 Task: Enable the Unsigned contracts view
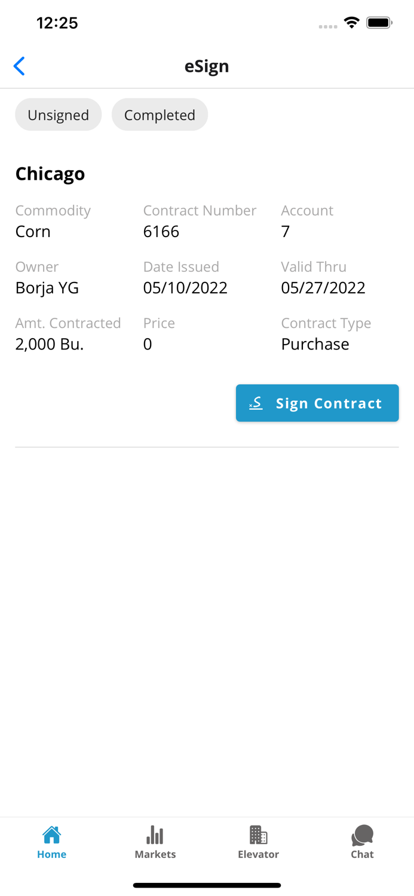pos(58,114)
